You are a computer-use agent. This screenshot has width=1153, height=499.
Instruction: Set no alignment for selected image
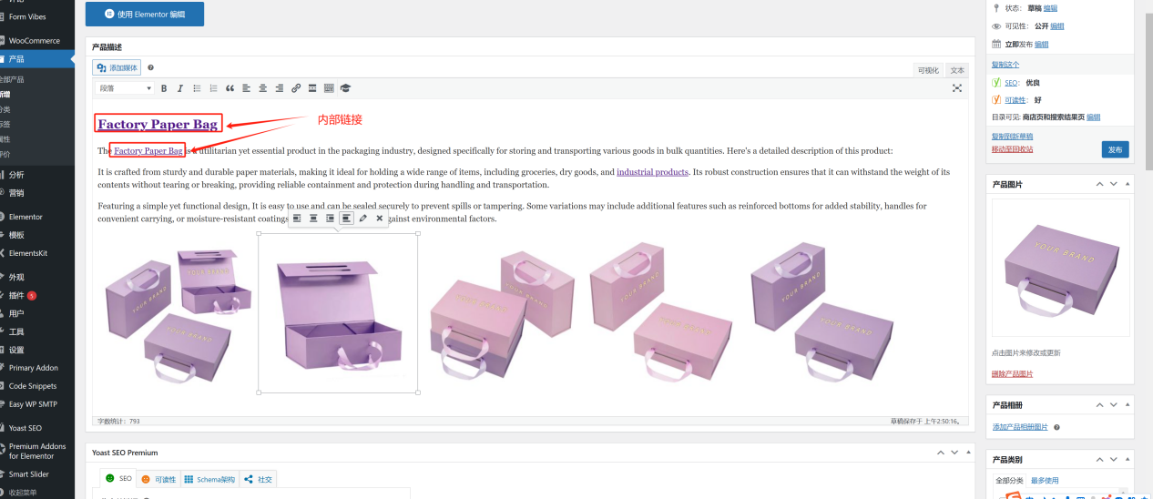pos(346,219)
